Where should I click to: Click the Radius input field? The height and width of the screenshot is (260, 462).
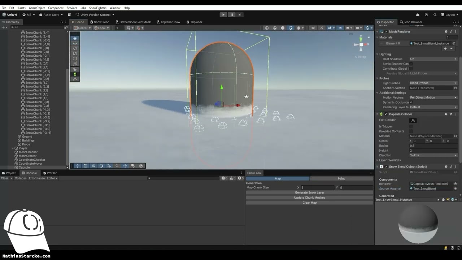pyautogui.click(x=433, y=146)
